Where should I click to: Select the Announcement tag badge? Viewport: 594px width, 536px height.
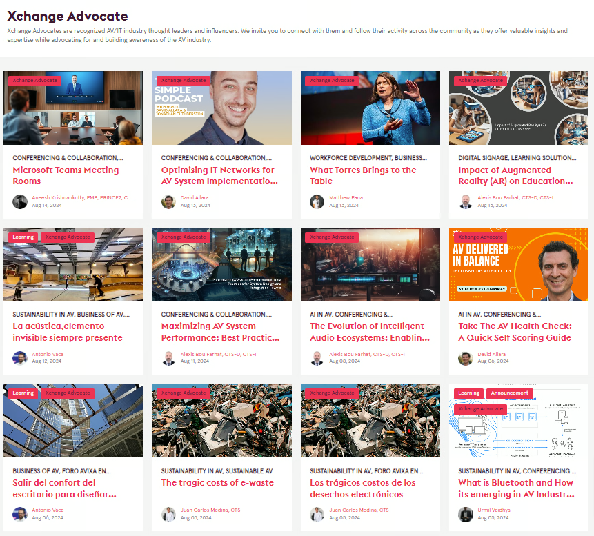[x=509, y=393]
